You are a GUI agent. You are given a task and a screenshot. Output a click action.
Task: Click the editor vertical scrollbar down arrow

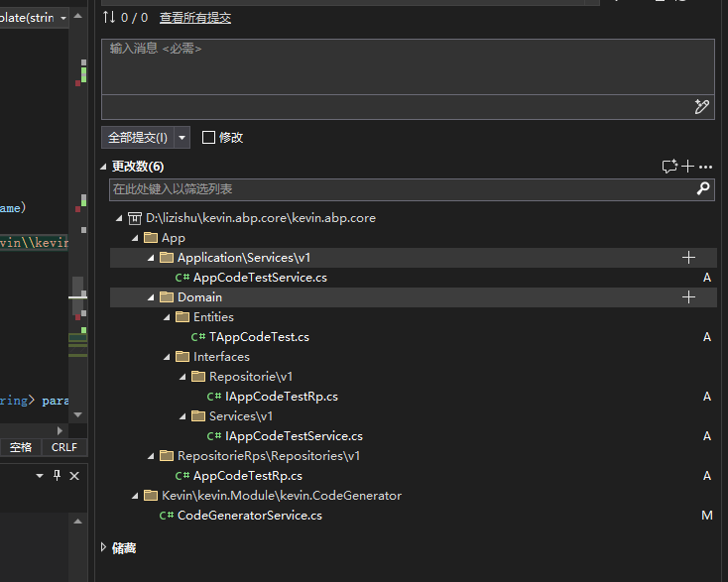(78, 414)
